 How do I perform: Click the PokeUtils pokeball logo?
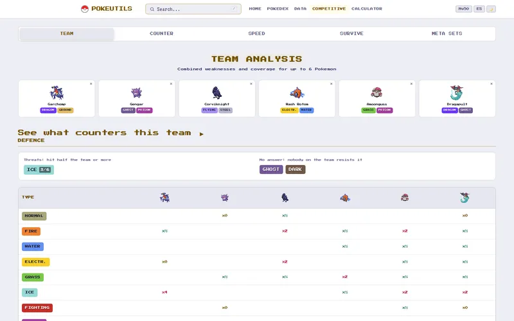point(85,9)
